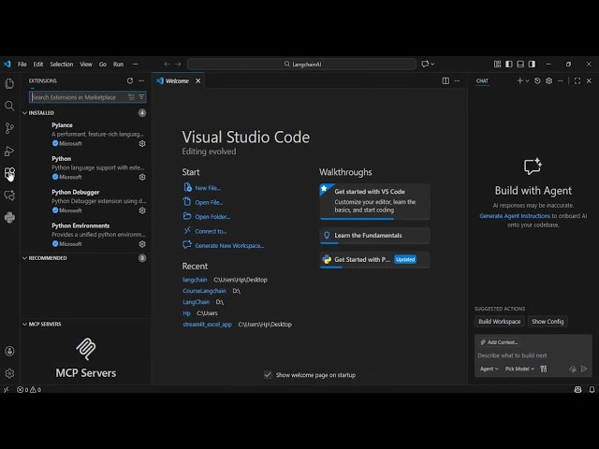Go back in navigation history

click(x=167, y=65)
